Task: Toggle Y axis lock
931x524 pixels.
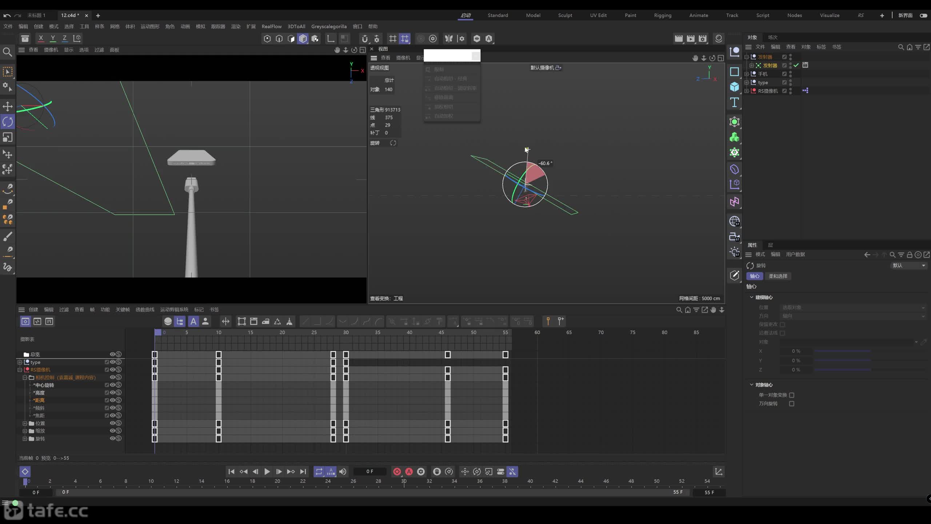Action: pyautogui.click(x=53, y=38)
